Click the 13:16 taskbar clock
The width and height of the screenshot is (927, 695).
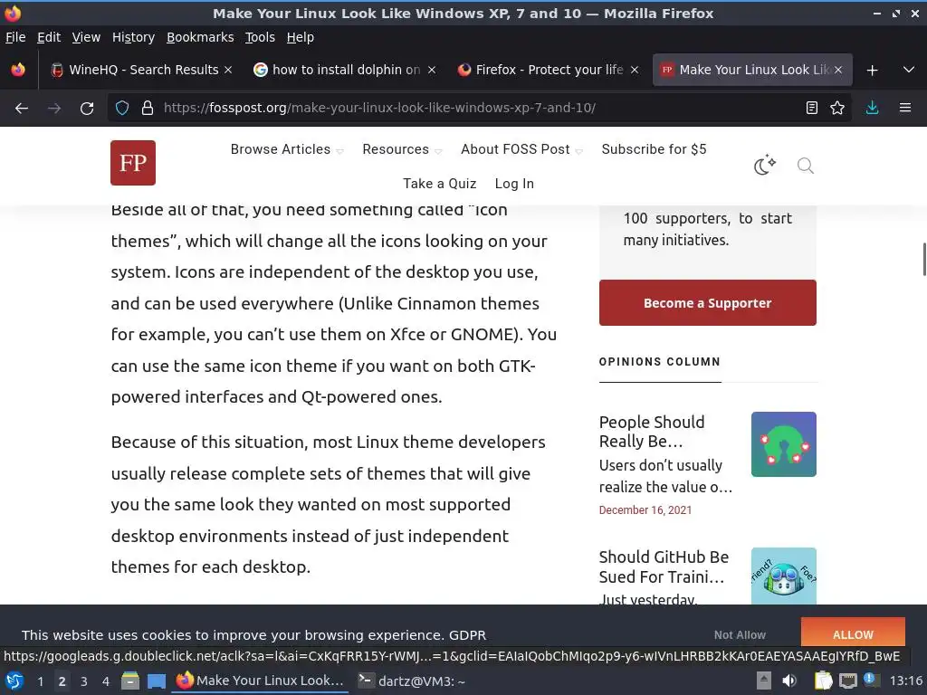(905, 681)
